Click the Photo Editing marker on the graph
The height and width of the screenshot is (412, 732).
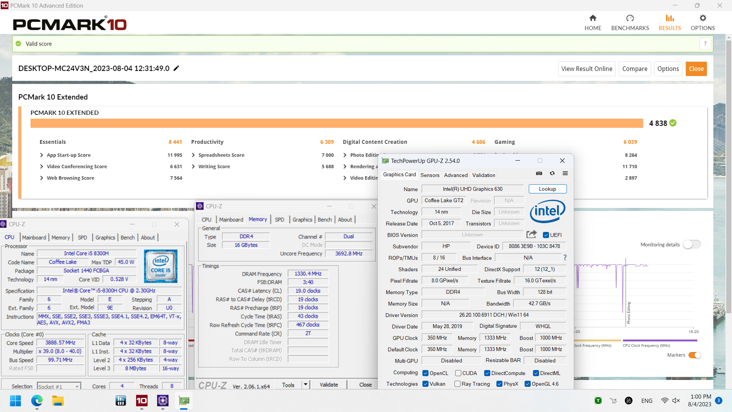[629, 312]
